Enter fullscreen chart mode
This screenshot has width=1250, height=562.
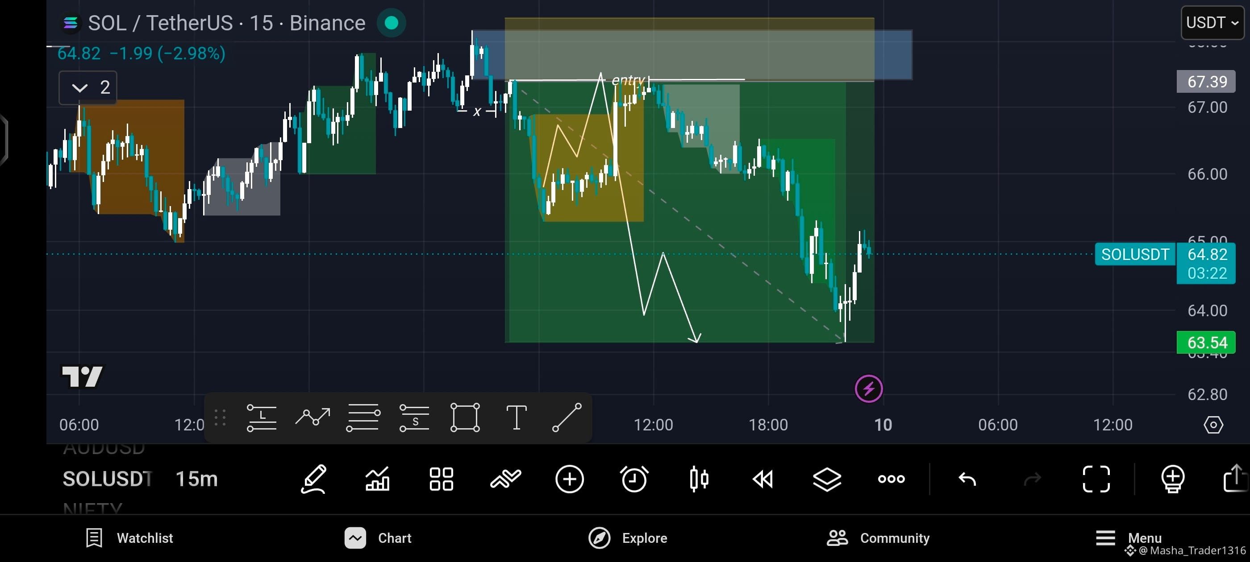pyautogui.click(x=1096, y=479)
